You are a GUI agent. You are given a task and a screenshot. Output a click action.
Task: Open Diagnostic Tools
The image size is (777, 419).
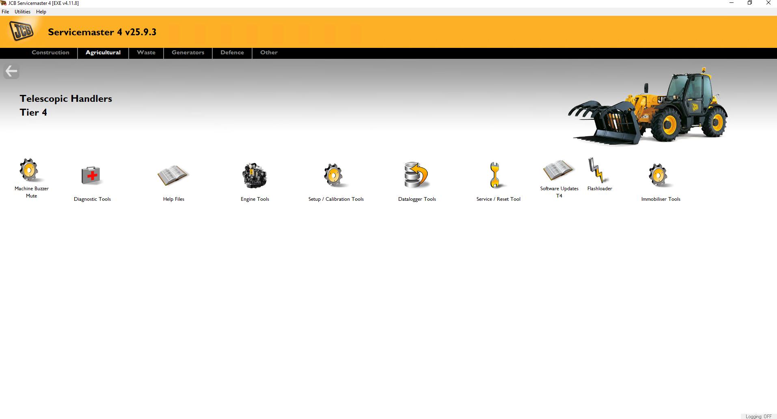pyautogui.click(x=92, y=175)
